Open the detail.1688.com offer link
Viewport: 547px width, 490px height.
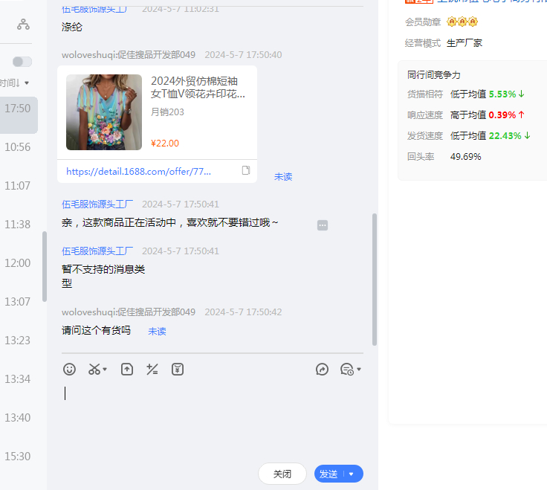pyautogui.click(x=138, y=171)
